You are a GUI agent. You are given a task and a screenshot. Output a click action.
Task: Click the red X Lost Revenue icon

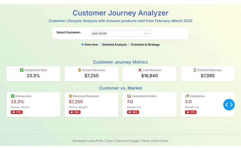(x=140, y=70)
